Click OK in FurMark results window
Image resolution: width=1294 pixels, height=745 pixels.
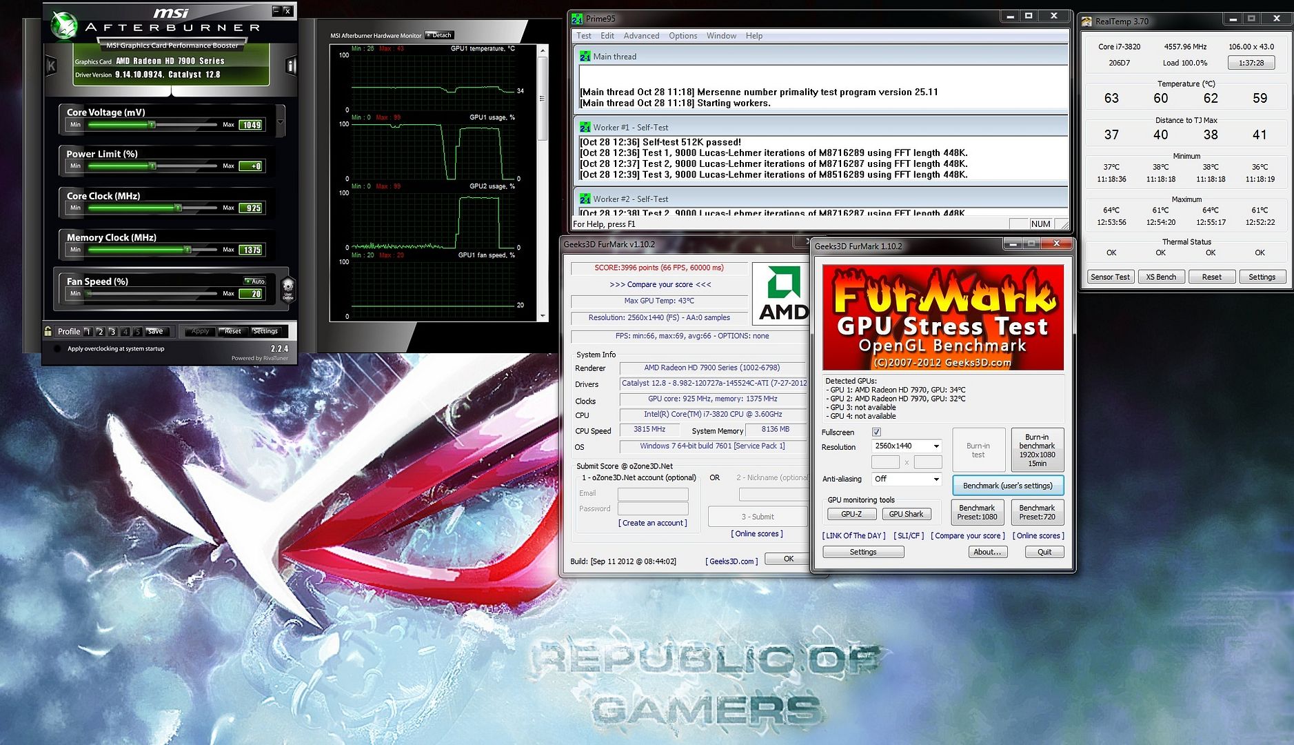pyautogui.click(x=788, y=559)
